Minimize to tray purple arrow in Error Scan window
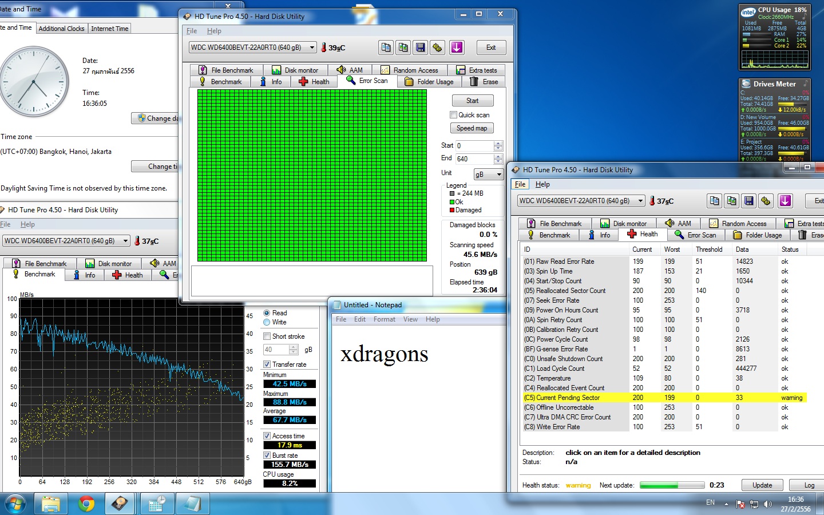Viewport: 824px width, 515px height. (x=457, y=47)
